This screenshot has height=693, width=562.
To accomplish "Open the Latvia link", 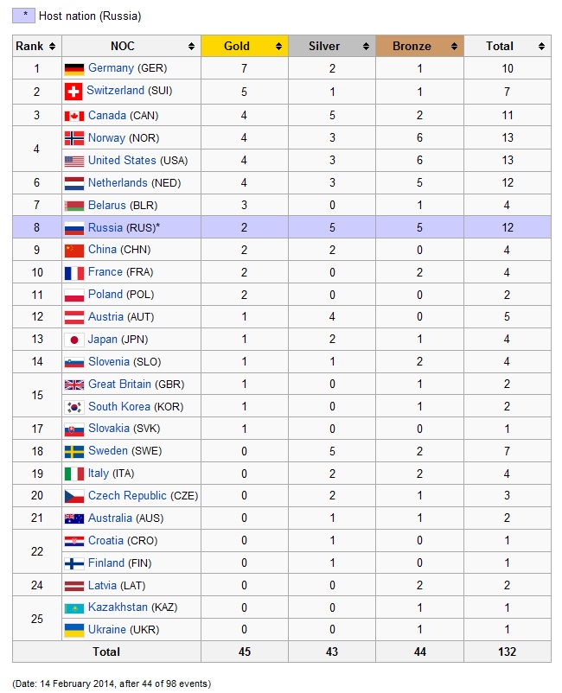I will click(102, 585).
